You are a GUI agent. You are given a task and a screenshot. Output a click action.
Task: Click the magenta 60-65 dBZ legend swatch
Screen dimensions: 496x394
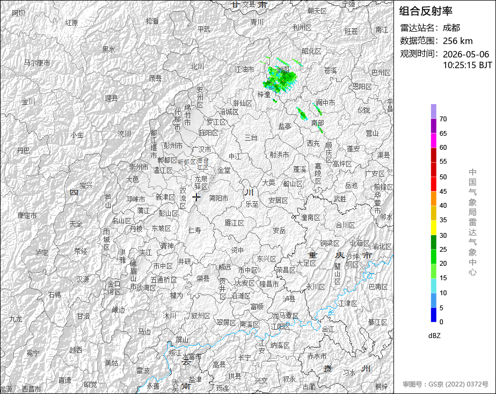[x=433, y=141]
